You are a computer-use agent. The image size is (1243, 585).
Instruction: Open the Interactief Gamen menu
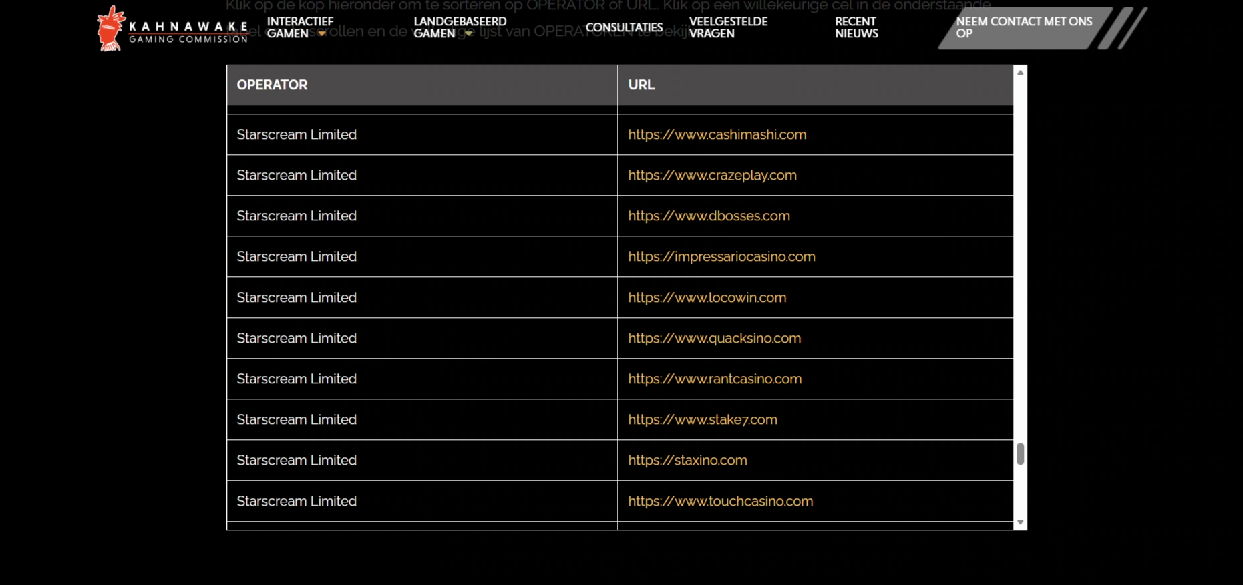pos(299,27)
